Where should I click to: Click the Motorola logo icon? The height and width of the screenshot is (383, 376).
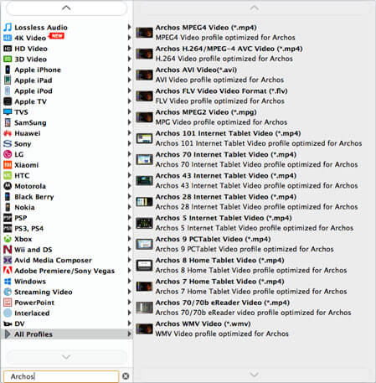click(x=8, y=186)
